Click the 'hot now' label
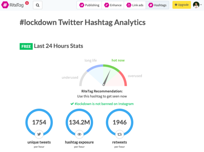Screen dimensions: 204x152 click(x=118, y=60)
